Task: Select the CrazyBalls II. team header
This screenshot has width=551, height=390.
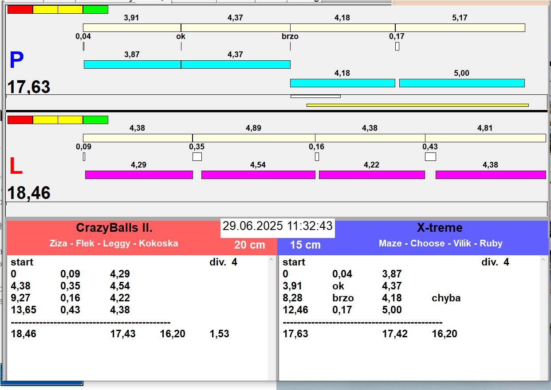Action: point(114,228)
